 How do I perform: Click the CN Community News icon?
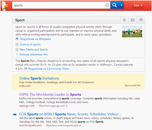pos(25,69)
